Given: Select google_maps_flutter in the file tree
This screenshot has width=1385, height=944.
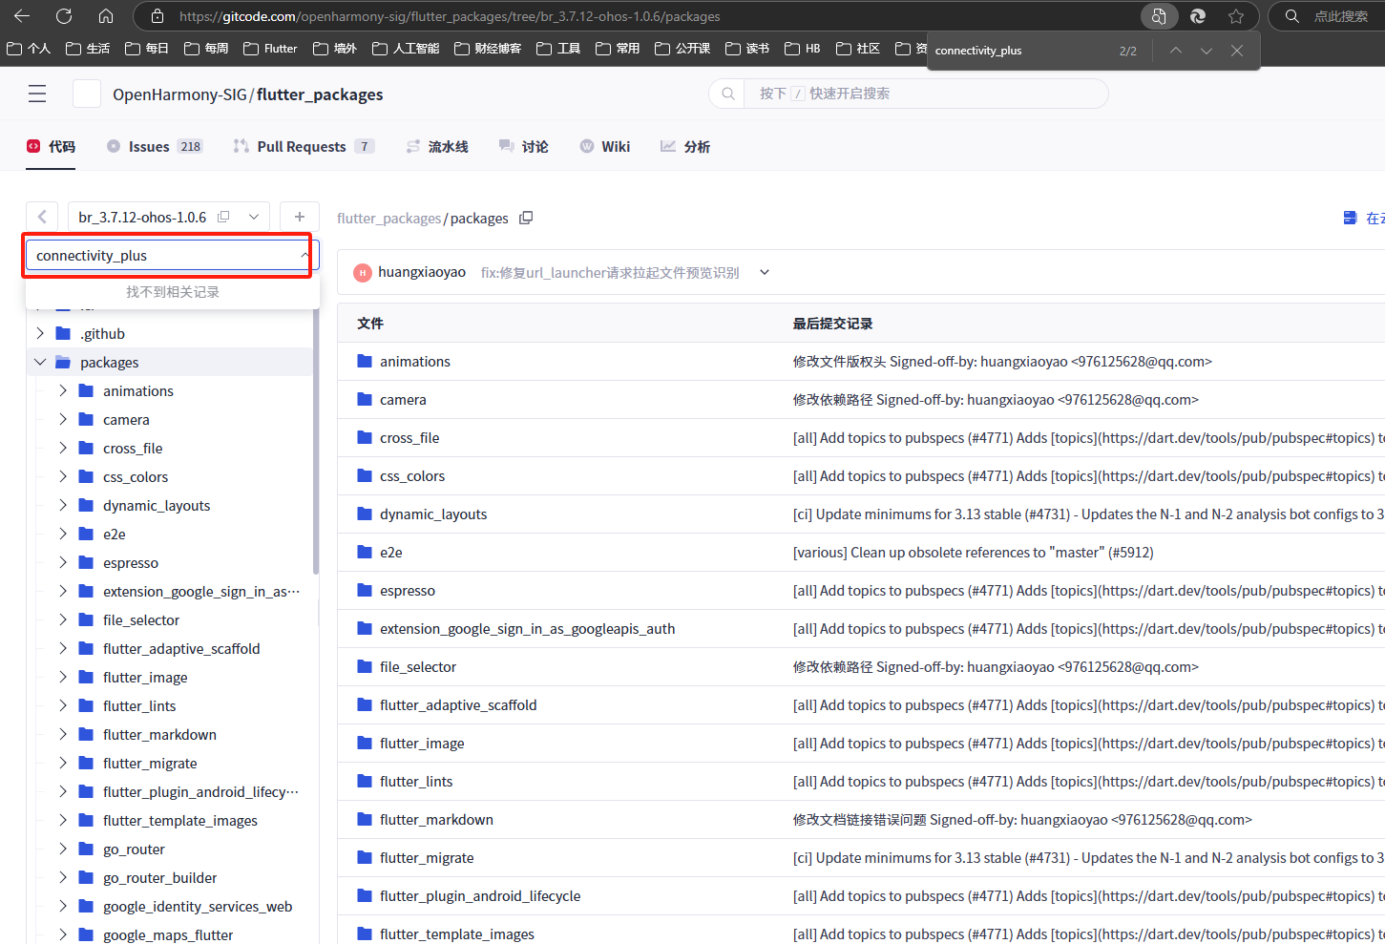Looking at the screenshot, I should click(168, 934).
